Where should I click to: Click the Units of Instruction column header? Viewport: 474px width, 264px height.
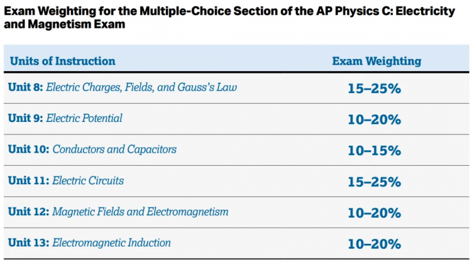tap(63, 61)
